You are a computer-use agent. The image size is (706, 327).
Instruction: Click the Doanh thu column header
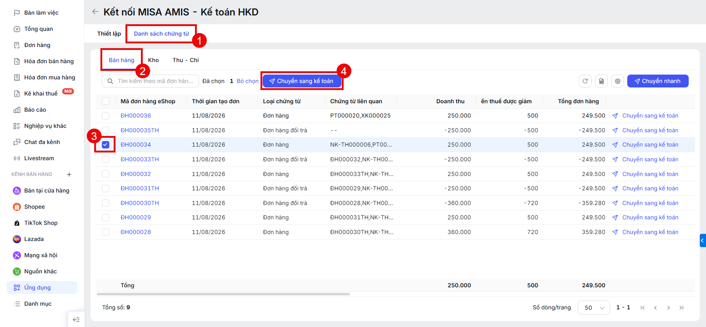(450, 101)
